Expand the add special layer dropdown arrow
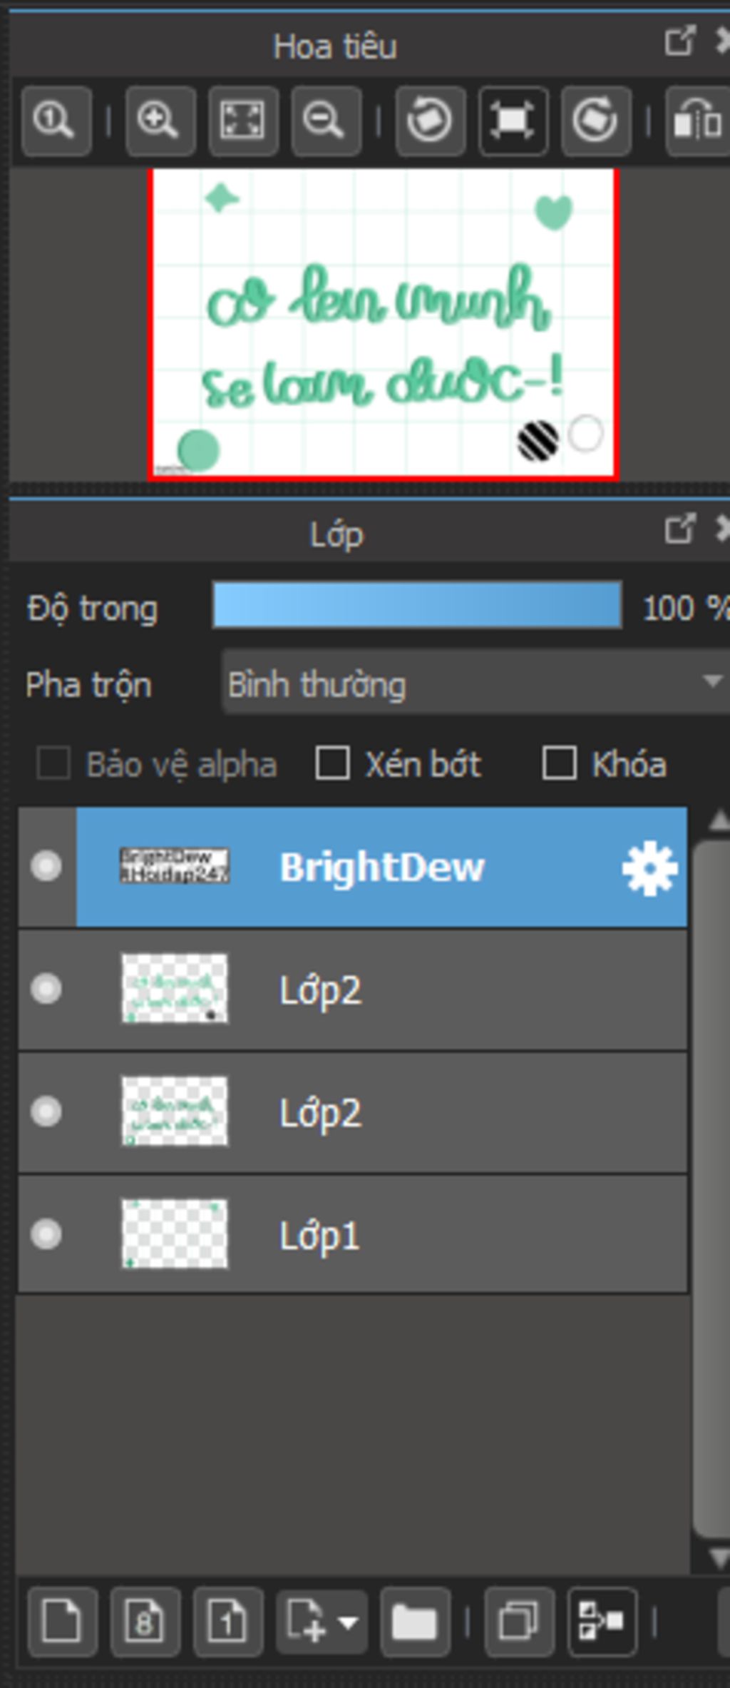This screenshot has height=1688, width=730. point(348,1622)
